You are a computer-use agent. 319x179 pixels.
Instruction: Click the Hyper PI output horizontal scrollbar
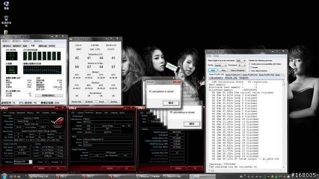coord(245,170)
